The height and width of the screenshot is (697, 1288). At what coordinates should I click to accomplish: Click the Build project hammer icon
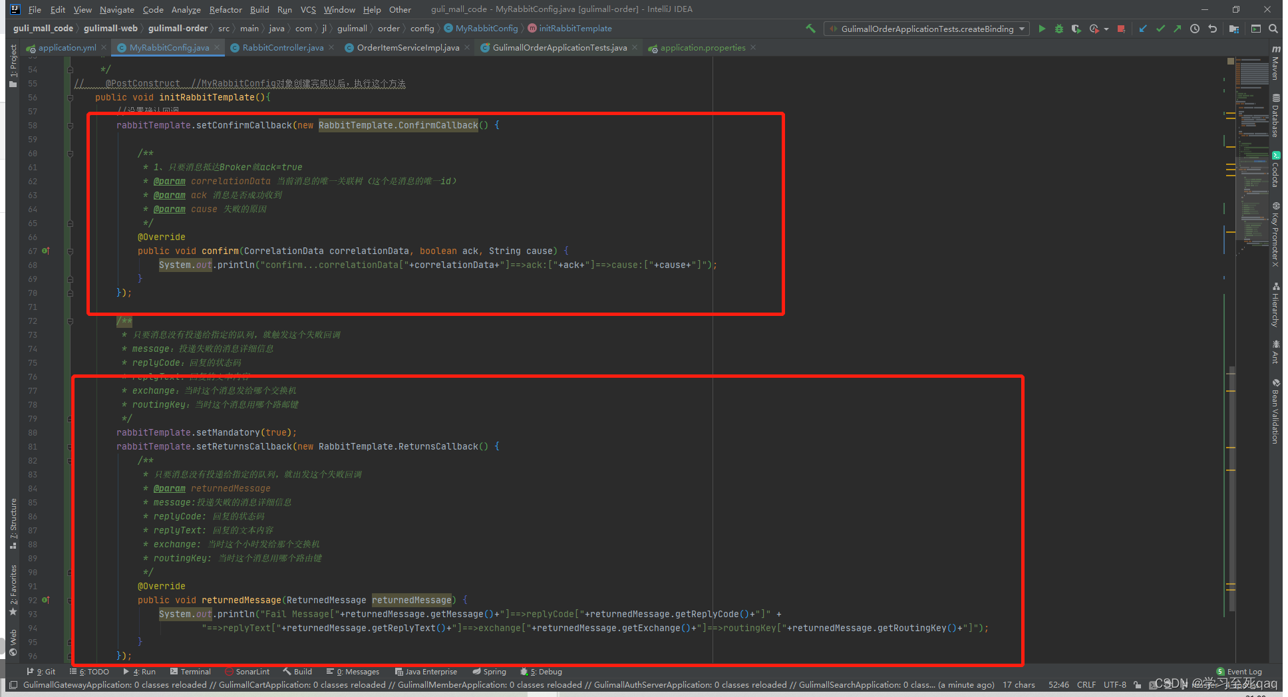810,29
